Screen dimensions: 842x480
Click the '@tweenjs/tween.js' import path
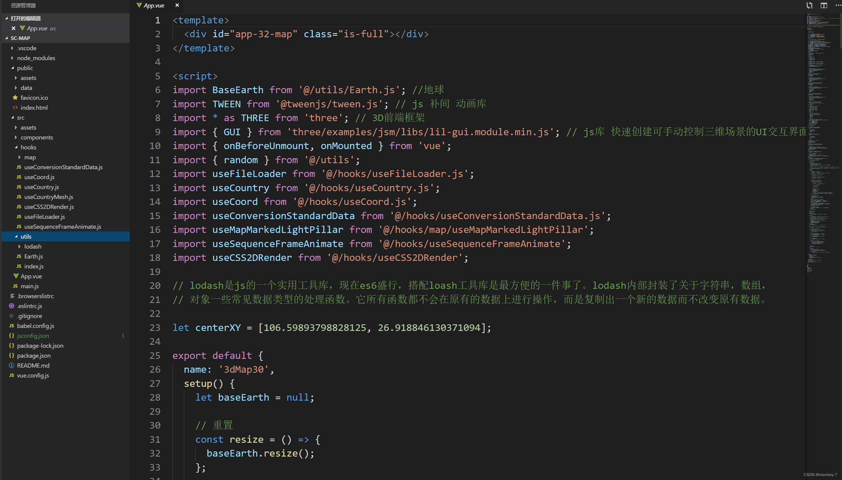tap(329, 104)
